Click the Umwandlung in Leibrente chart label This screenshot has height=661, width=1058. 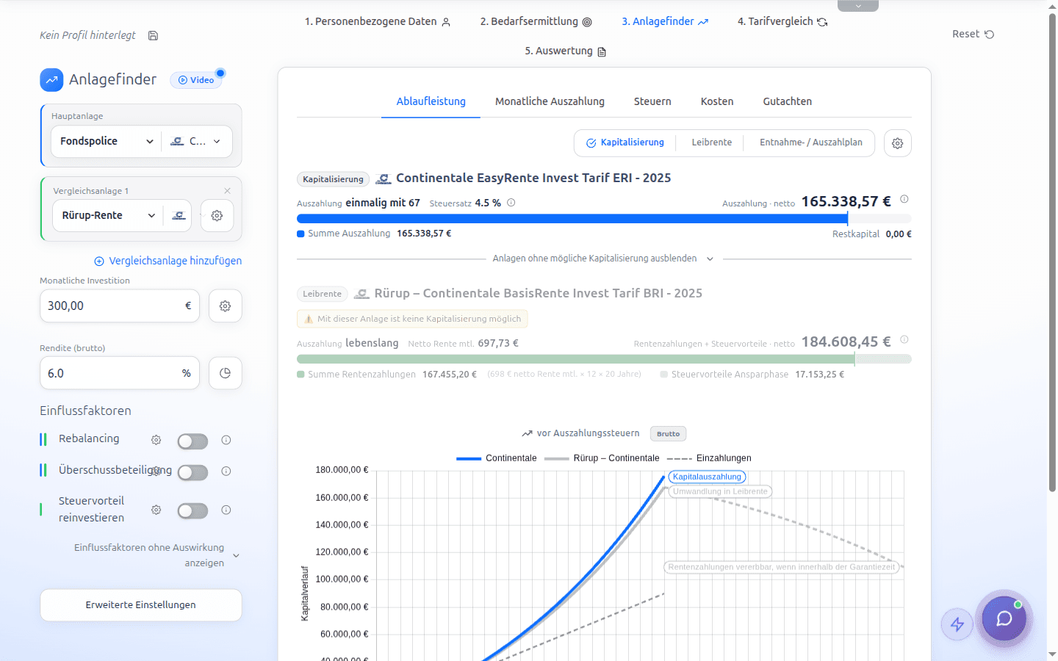[x=720, y=492]
